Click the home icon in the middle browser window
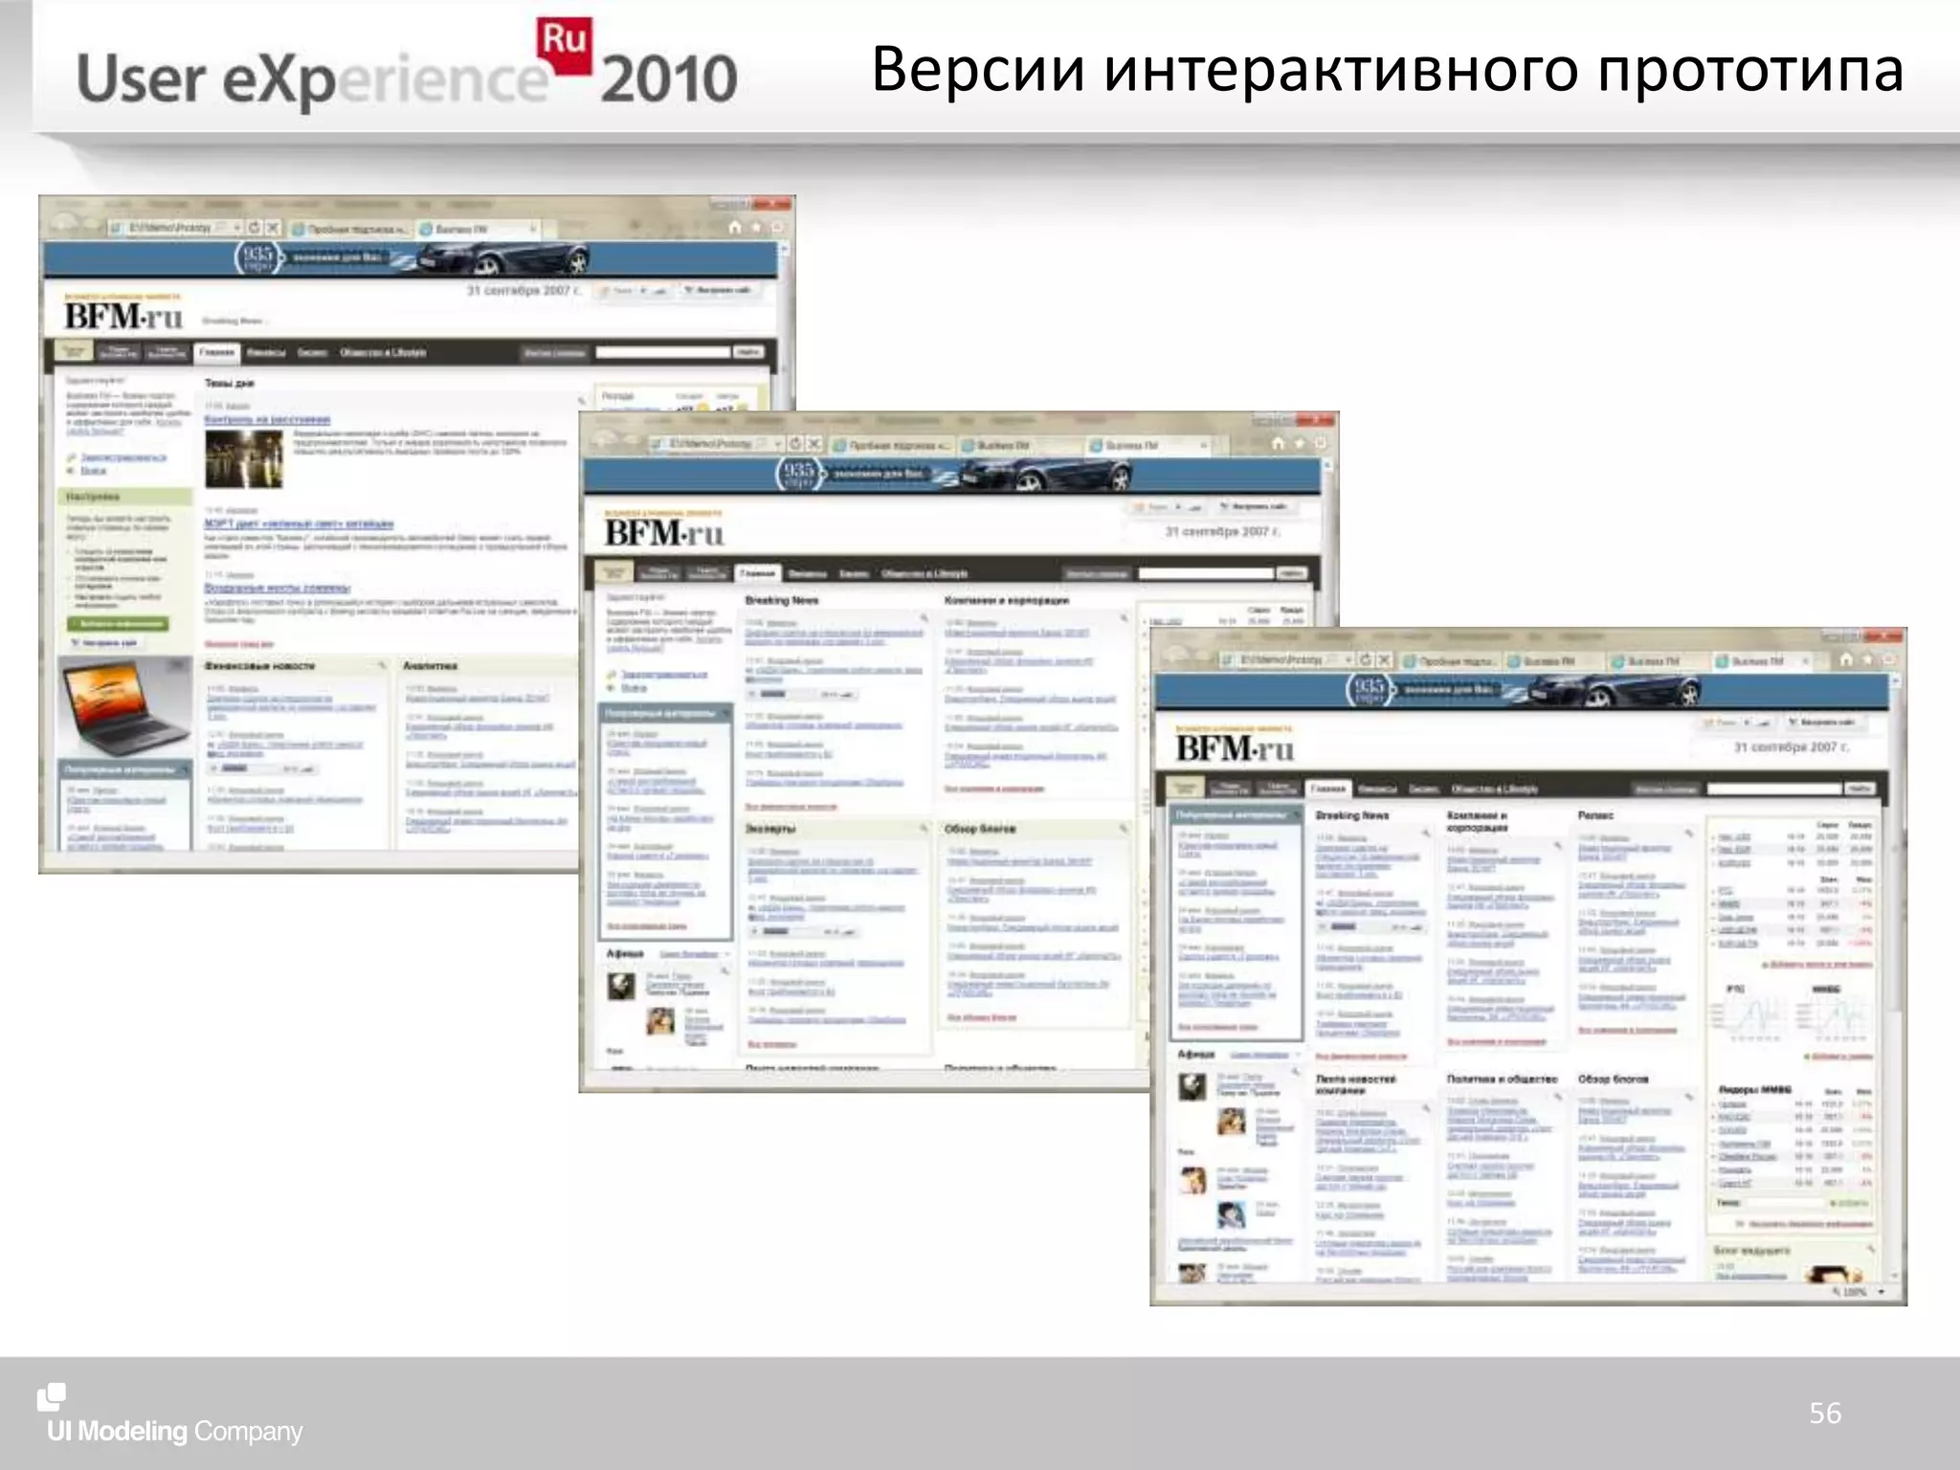This screenshot has width=1960, height=1470. 1278,443
